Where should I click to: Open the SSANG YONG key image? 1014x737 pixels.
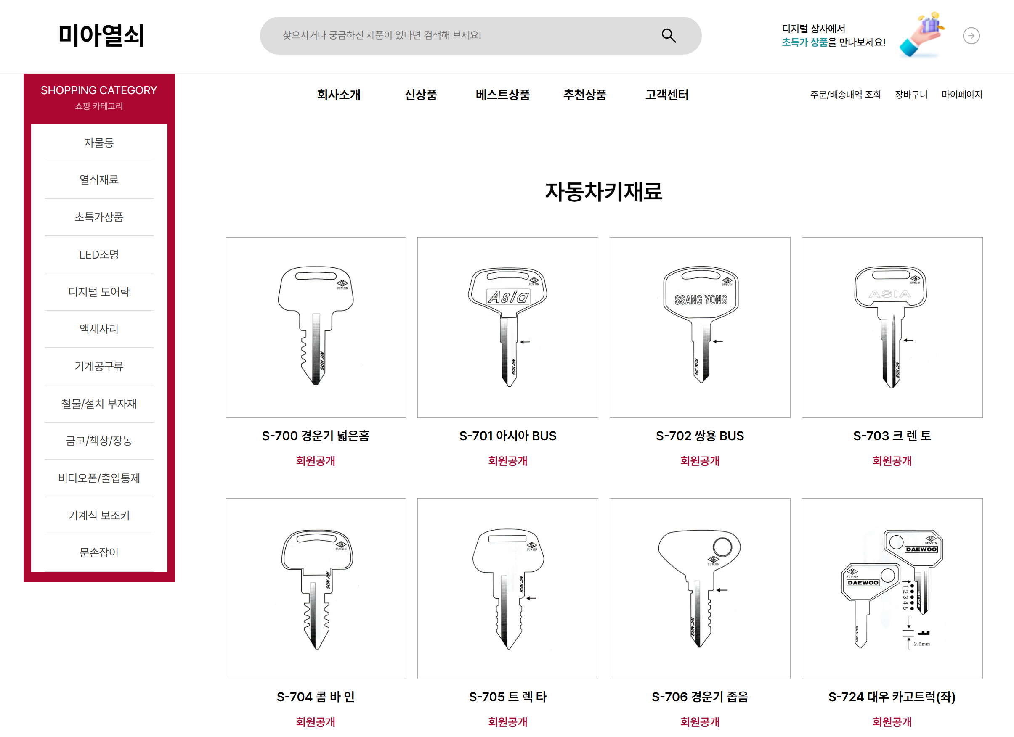tap(700, 327)
